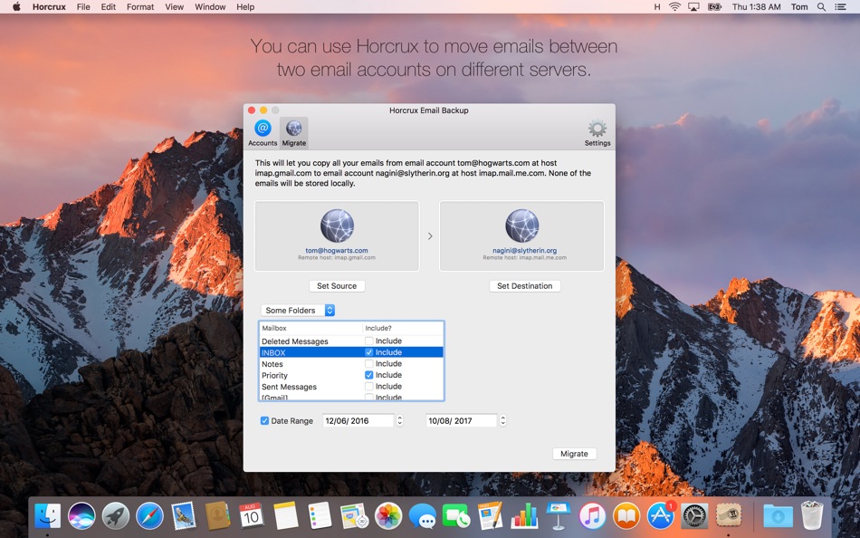
Task: Expand the Some Folders dropdown
Action: click(x=298, y=310)
